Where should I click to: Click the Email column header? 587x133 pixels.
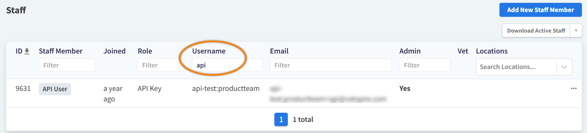point(279,51)
